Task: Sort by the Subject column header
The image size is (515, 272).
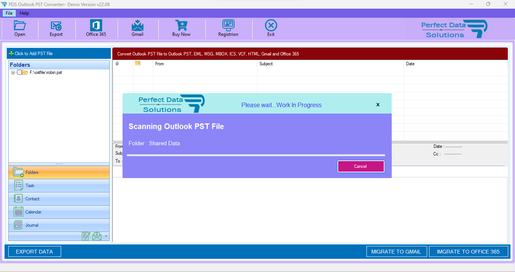Action: coord(330,64)
